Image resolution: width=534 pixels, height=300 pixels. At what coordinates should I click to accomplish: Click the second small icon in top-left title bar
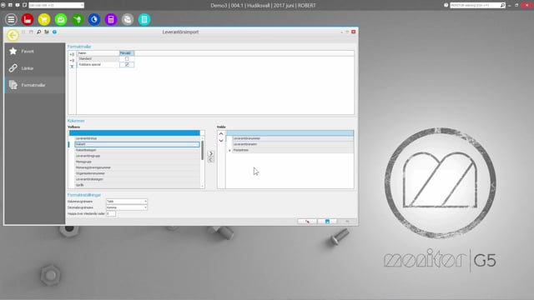10,5
